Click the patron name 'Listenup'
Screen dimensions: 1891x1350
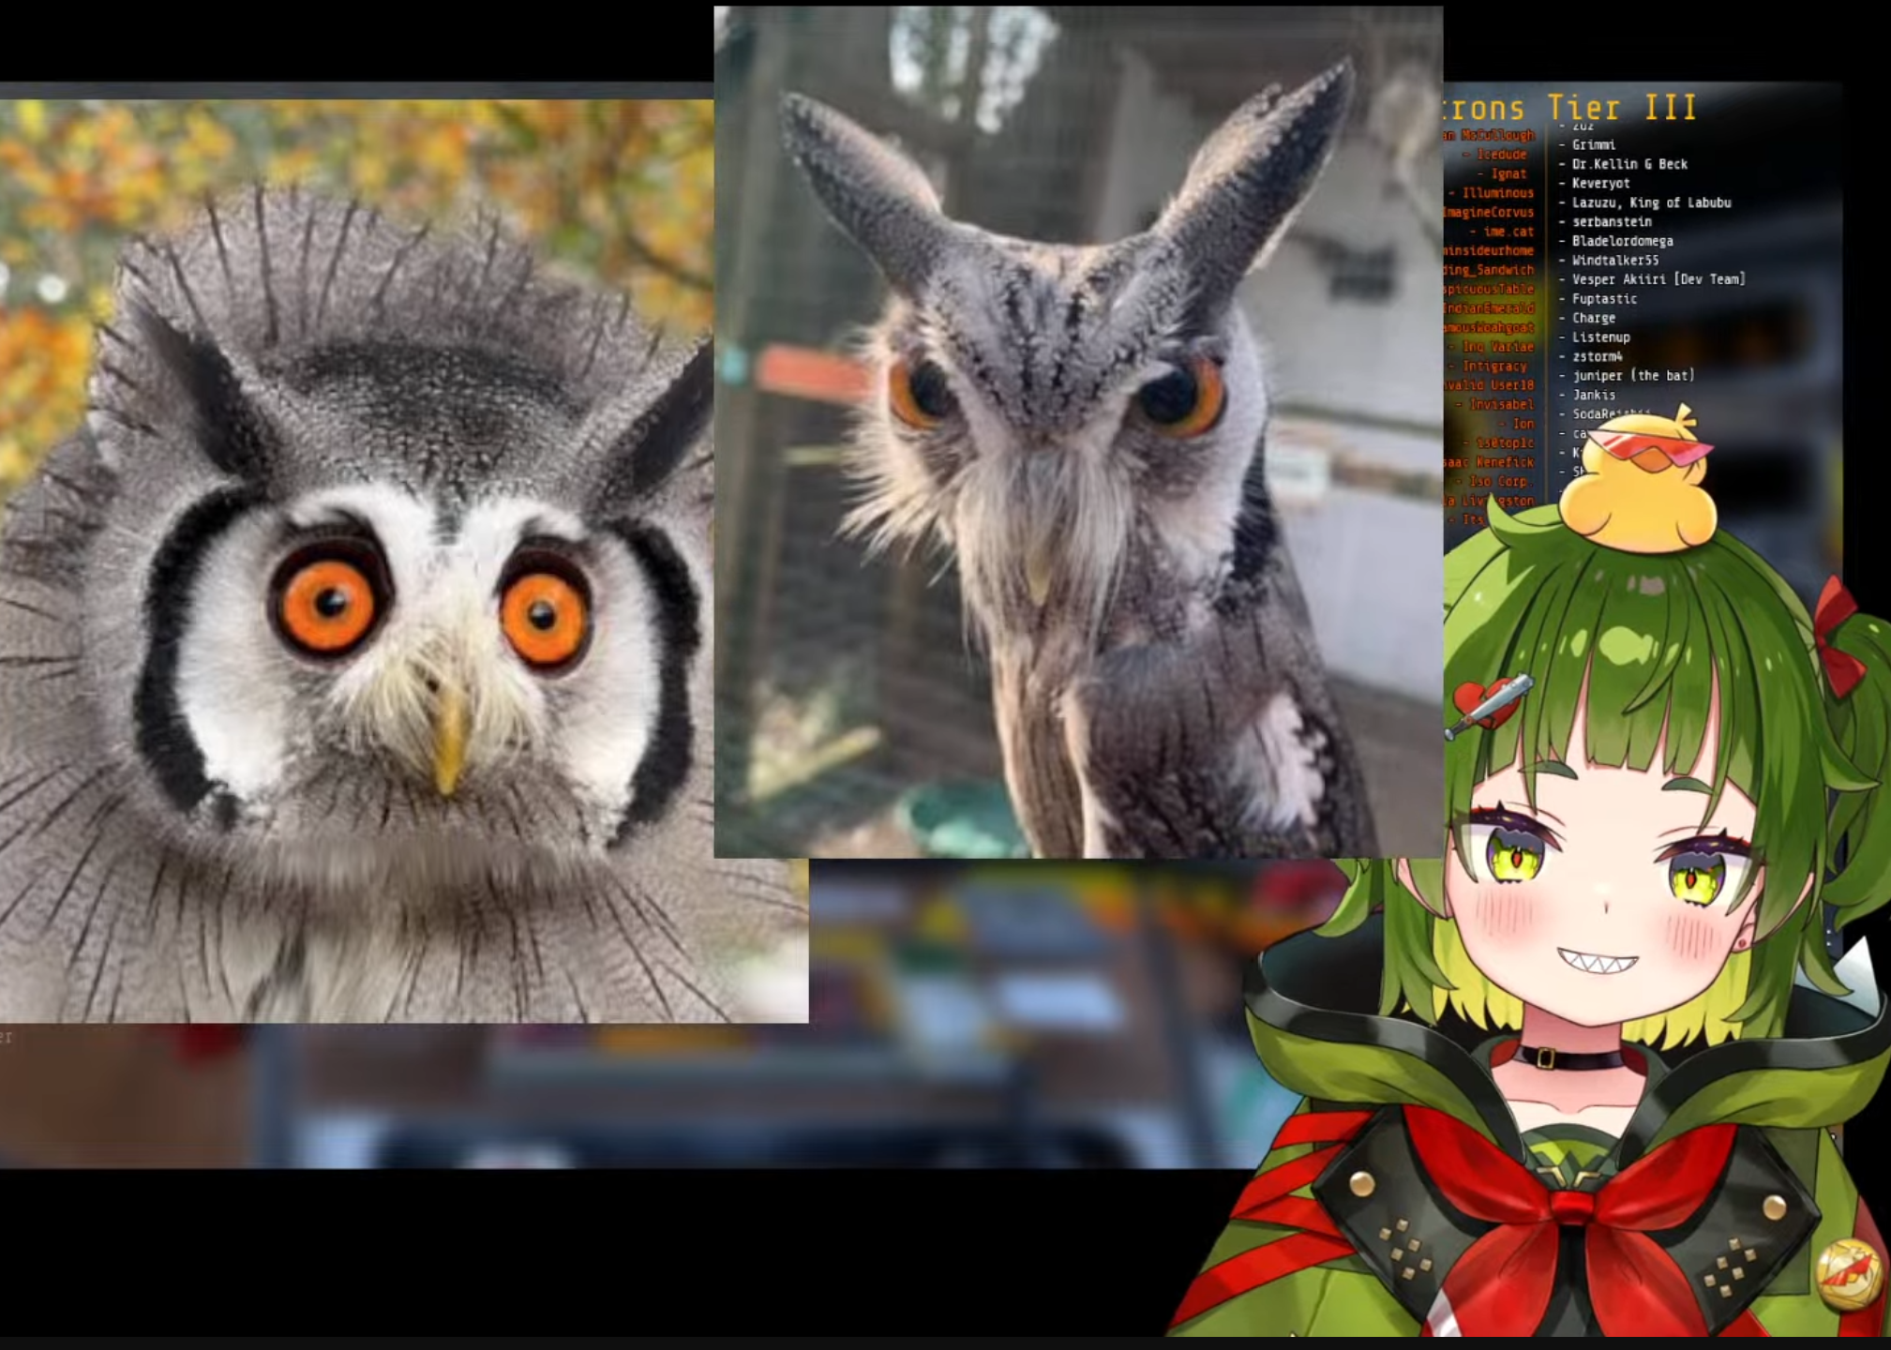[1600, 337]
